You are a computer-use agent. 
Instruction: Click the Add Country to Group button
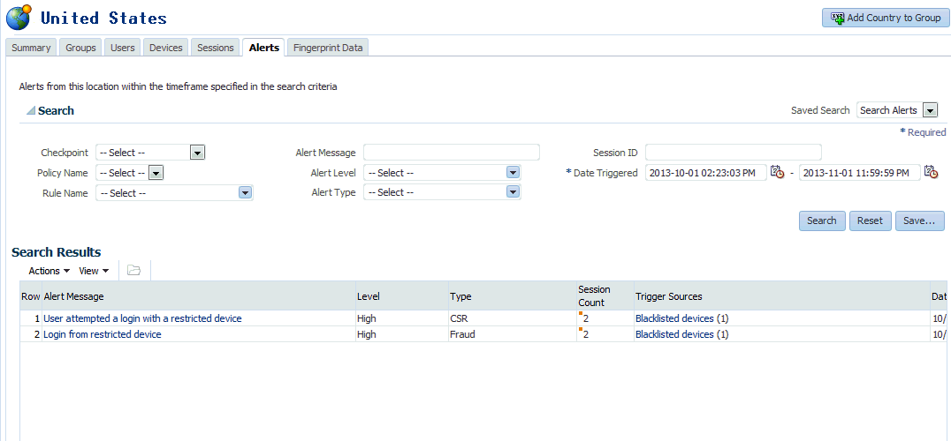click(885, 18)
